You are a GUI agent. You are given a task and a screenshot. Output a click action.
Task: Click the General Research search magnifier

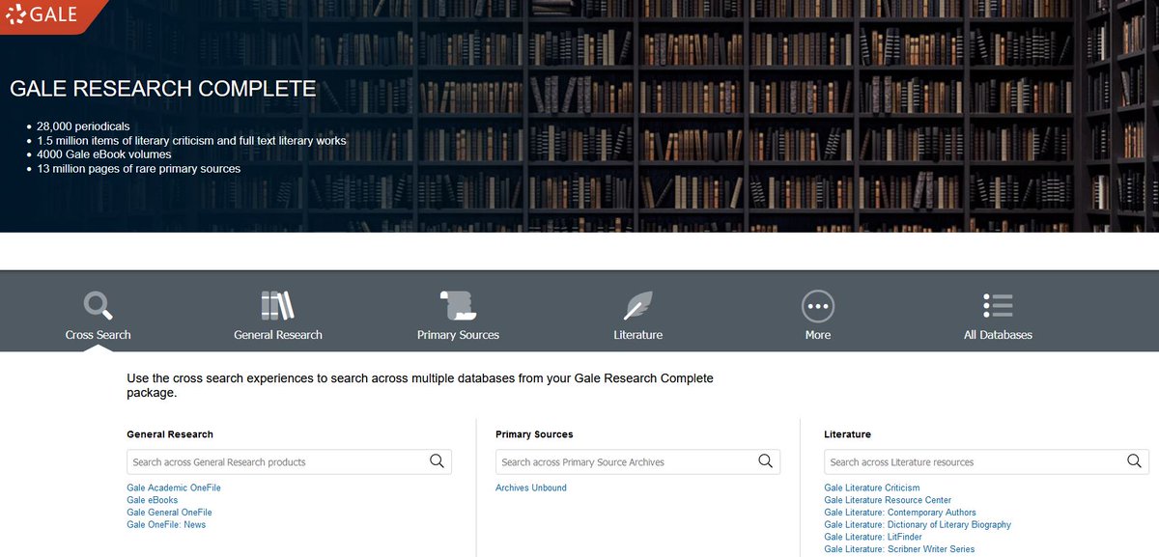click(437, 461)
